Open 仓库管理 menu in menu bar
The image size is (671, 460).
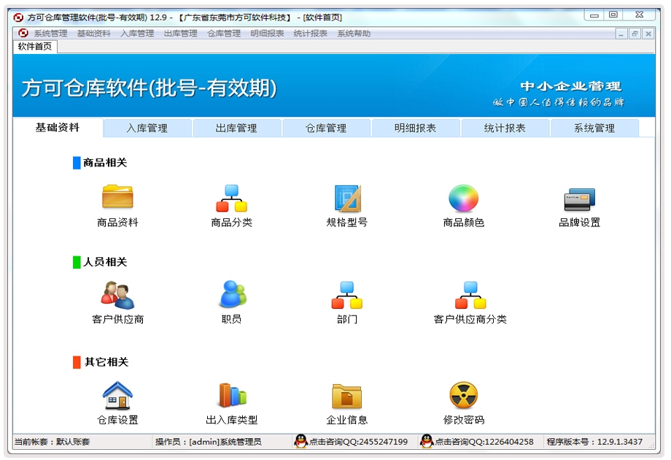click(x=224, y=34)
